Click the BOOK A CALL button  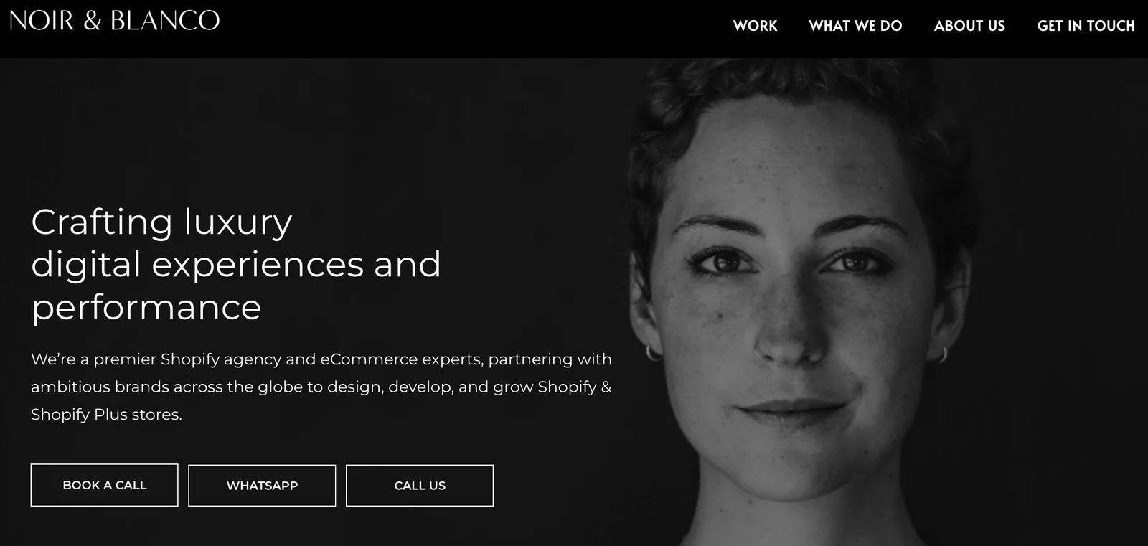[x=104, y=485]
